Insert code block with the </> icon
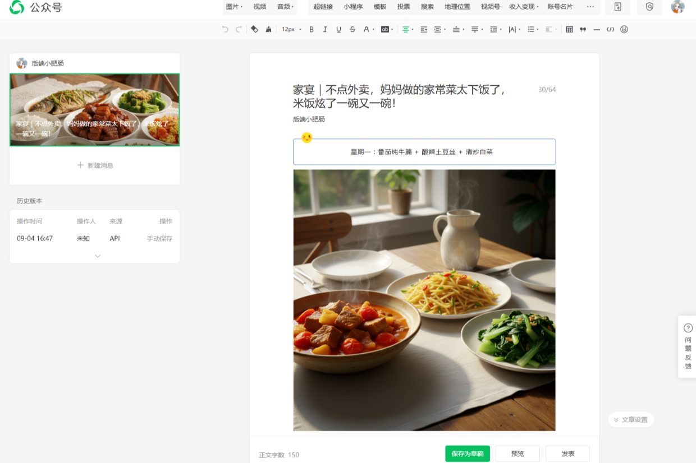The width and height of the screenshot is (696, 463). pyautogui.click(x=610, y=29)
